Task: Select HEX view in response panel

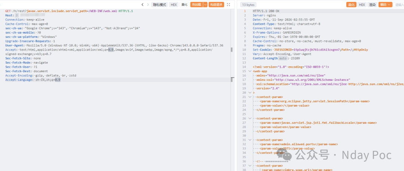Action: 362,4
